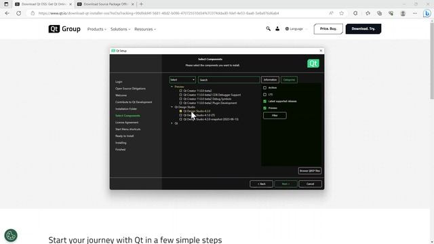This screenshot has height=244, width=434.
Task: Add page to favorites with the star icon
Action: (342, 13)
